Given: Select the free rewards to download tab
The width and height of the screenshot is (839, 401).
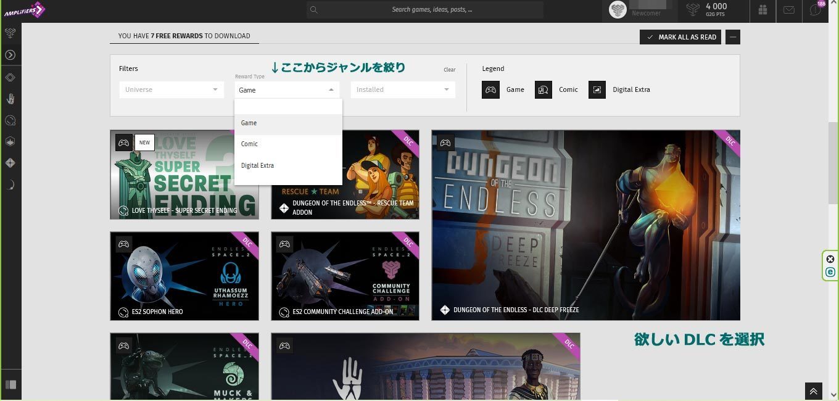Looking at the screenshot, I should click(184, 36).
